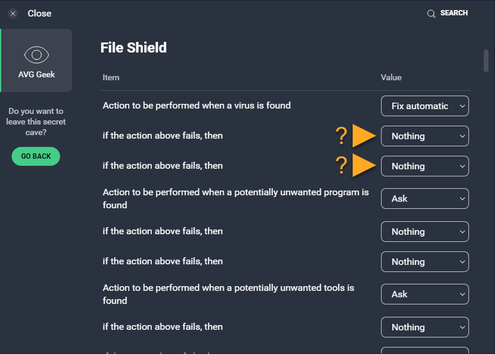
Task: Click the vertical scrollbar thumb
Action: coord(486,60)
